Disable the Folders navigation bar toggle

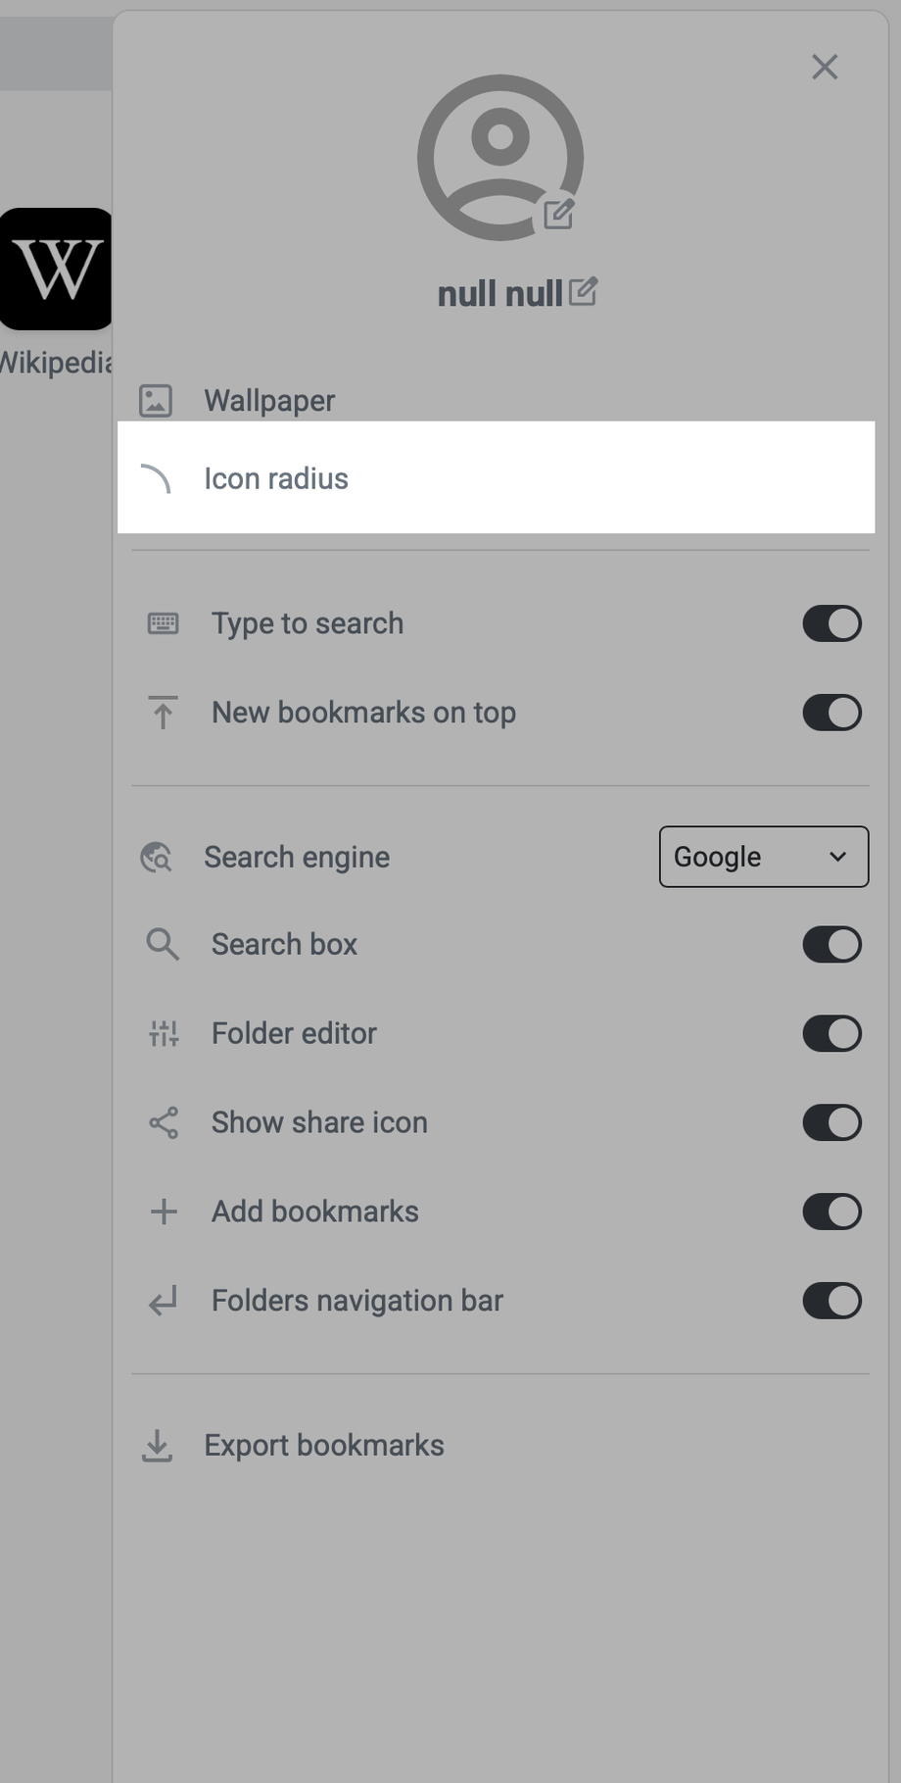(831, 1301)
